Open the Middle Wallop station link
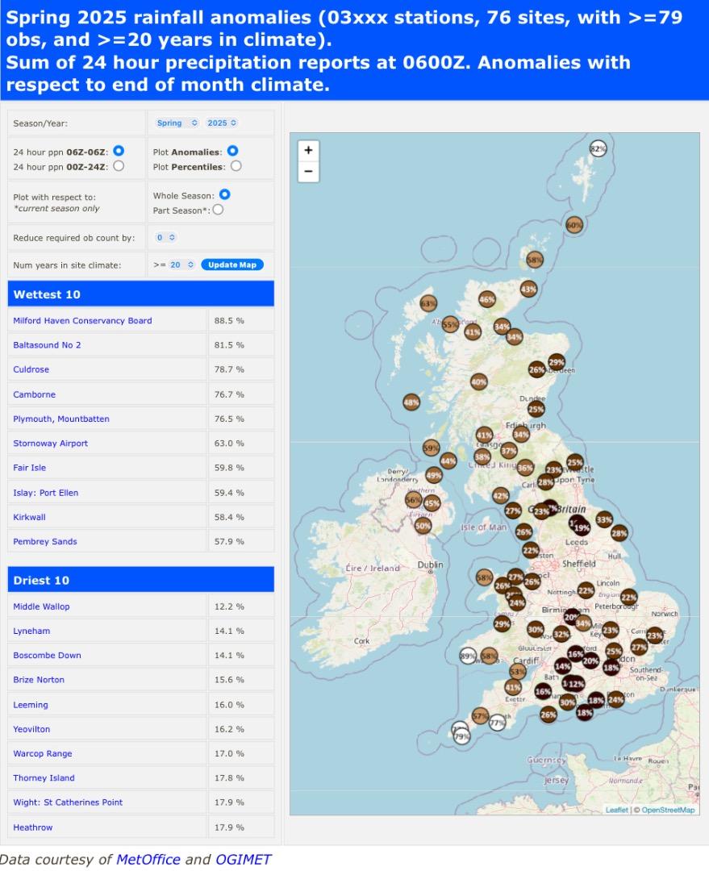This screenshot has width=709, height=871. (x=41, y=606)
